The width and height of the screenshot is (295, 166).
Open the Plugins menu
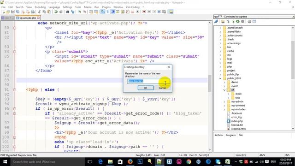click(106, 7)
